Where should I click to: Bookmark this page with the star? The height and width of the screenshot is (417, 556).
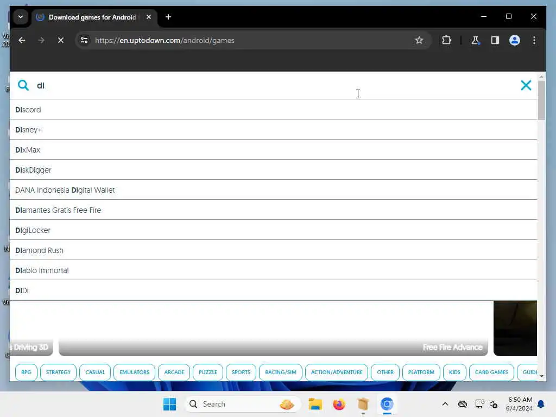pyautogui.click(x=419, y=40)
